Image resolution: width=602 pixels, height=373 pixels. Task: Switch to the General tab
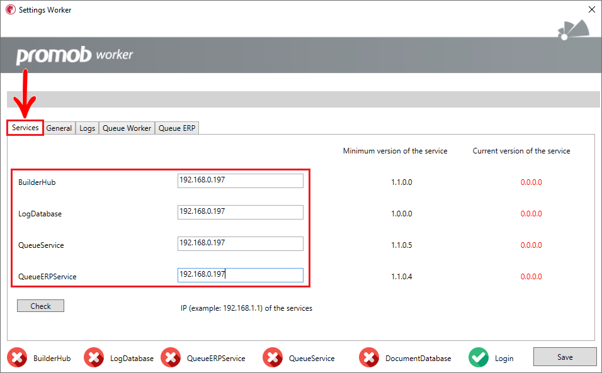pyautogui.click(x=59, y=128)
